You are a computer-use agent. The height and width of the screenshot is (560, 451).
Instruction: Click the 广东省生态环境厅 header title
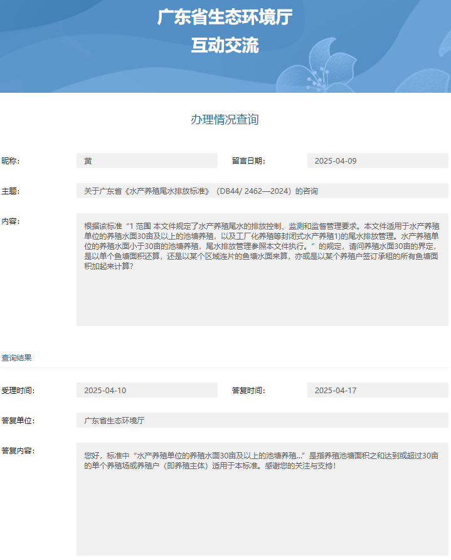[225, 17]
